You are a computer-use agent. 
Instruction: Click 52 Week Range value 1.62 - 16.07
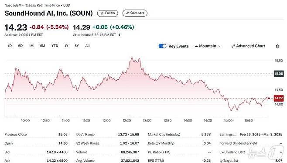130,143
